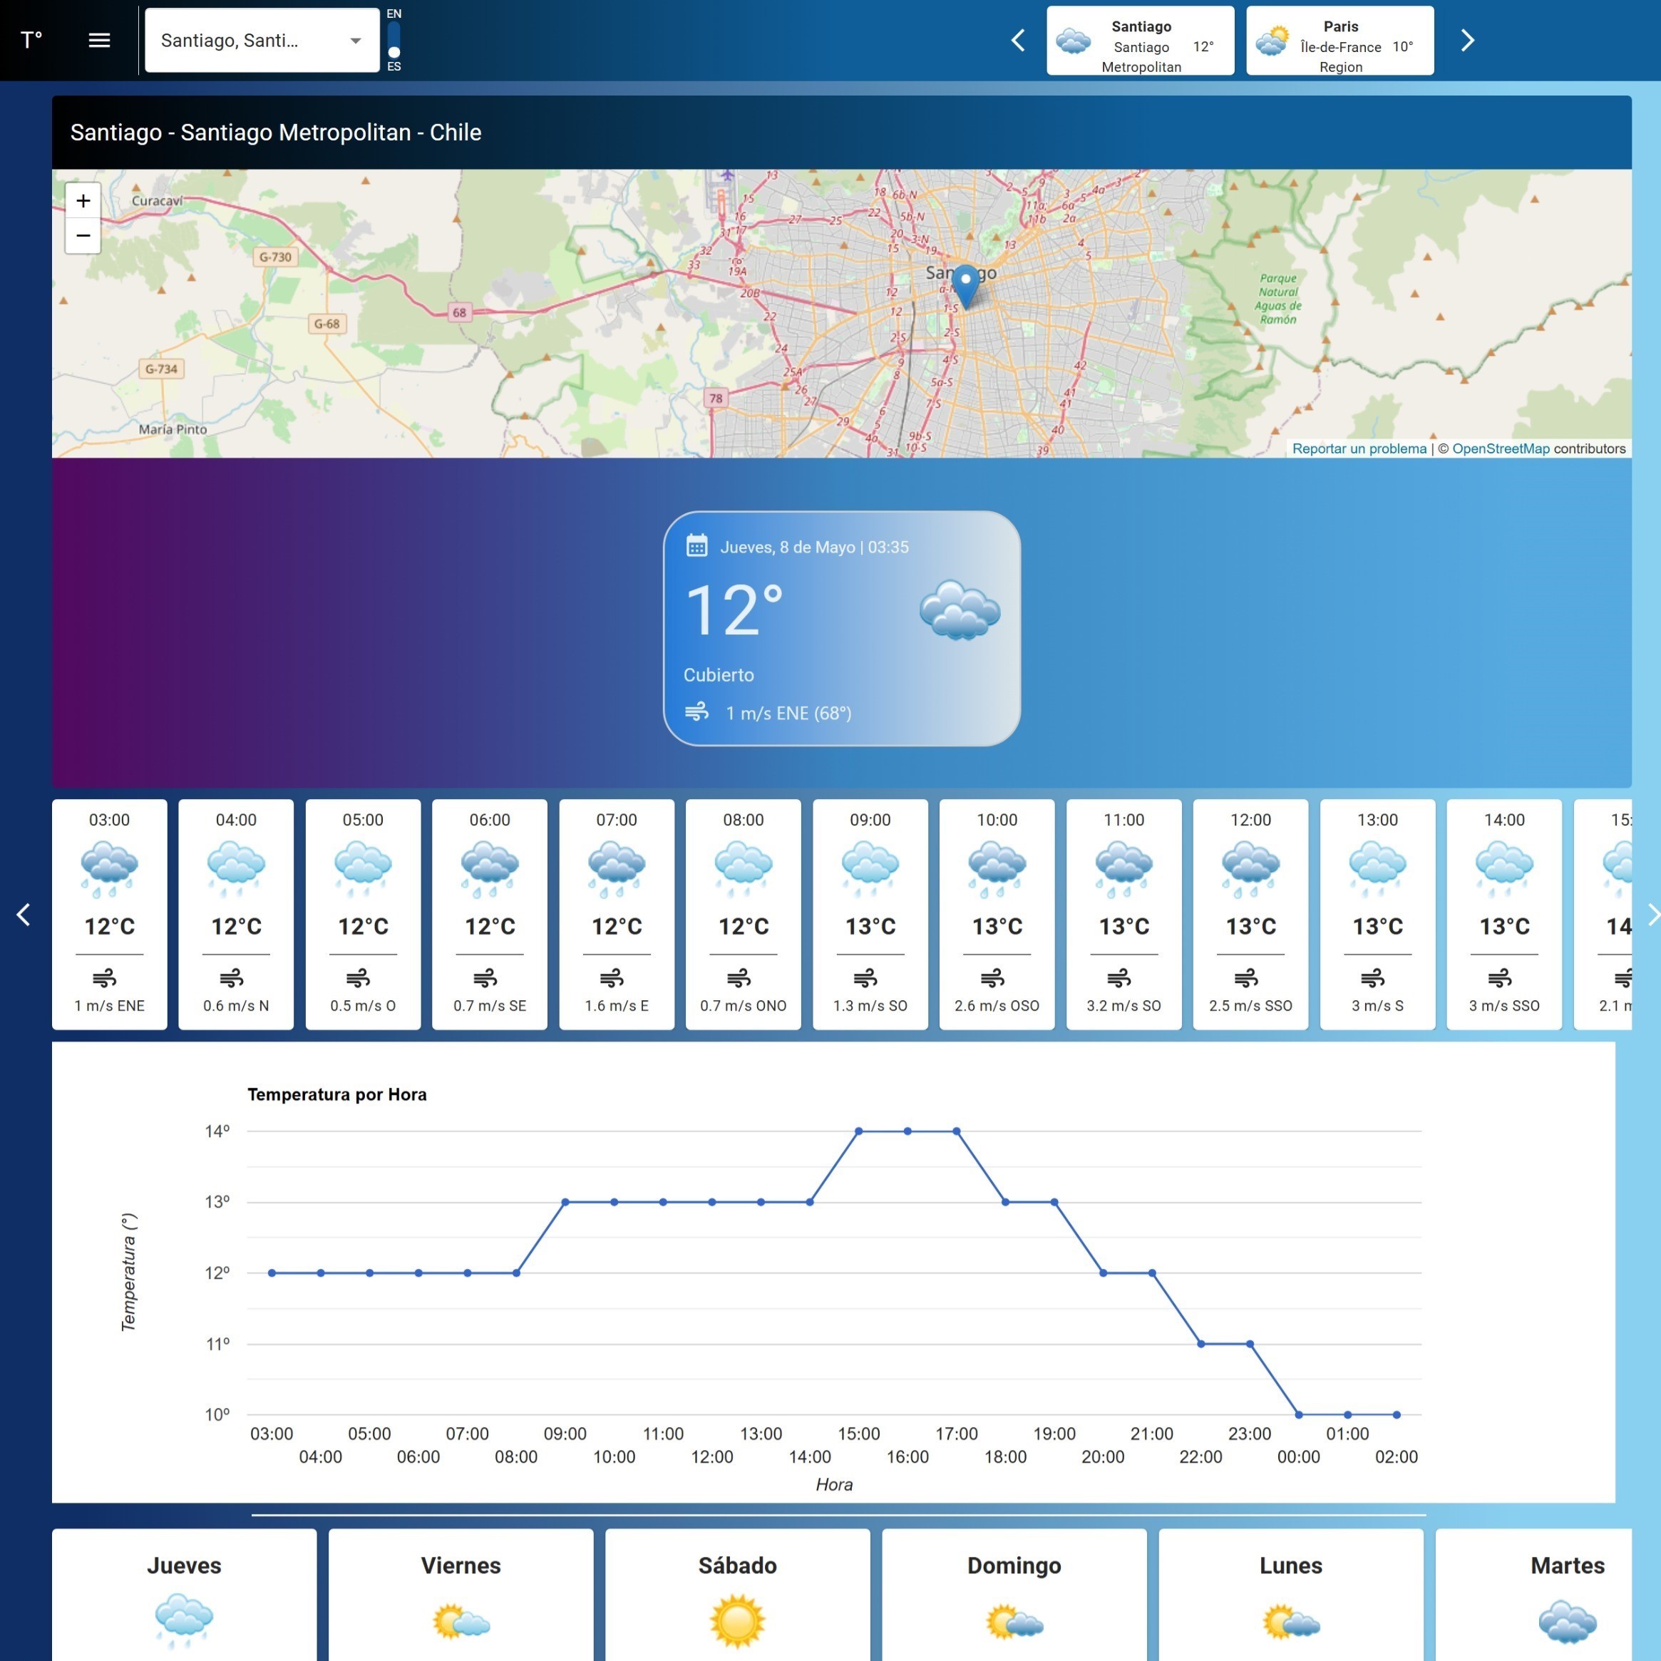Click the wind icon beside 1 m/s ENE

(696, 712)
